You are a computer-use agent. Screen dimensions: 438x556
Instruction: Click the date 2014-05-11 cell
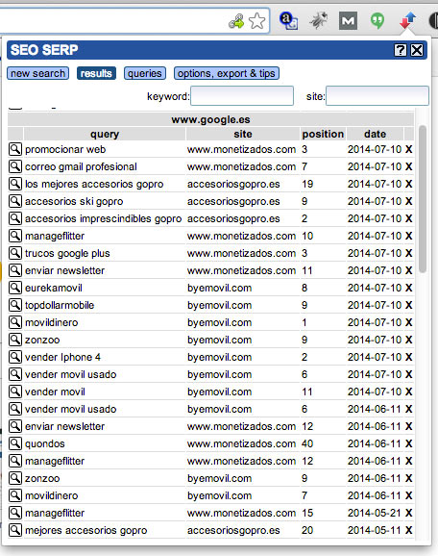375,530
